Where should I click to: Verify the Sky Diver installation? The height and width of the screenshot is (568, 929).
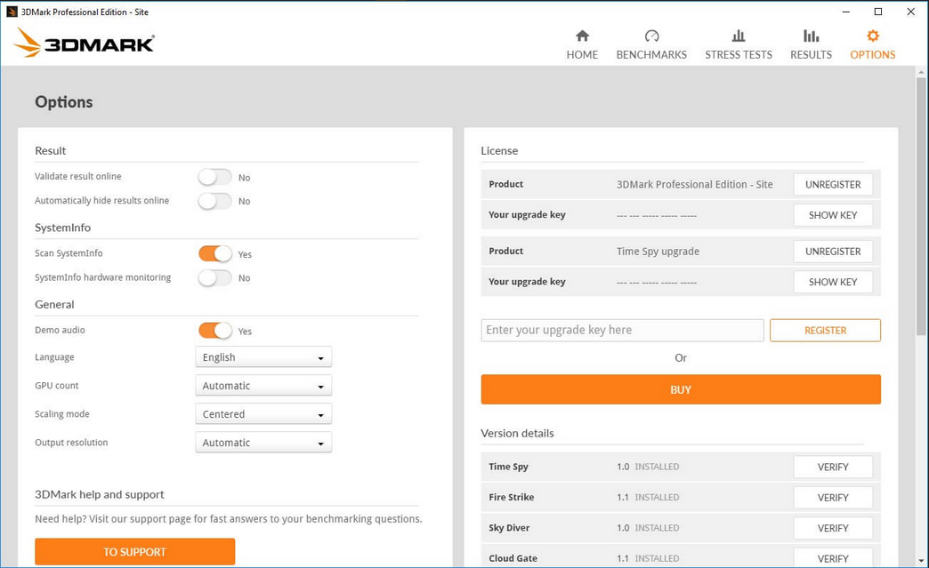[833, 528]
